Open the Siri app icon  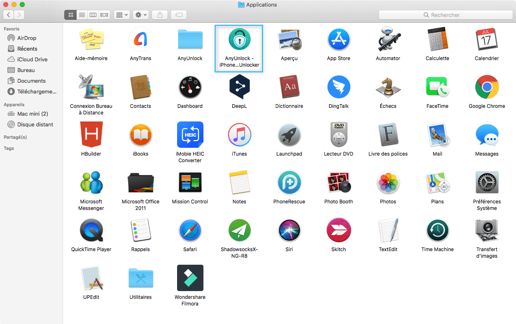(289, 230)
